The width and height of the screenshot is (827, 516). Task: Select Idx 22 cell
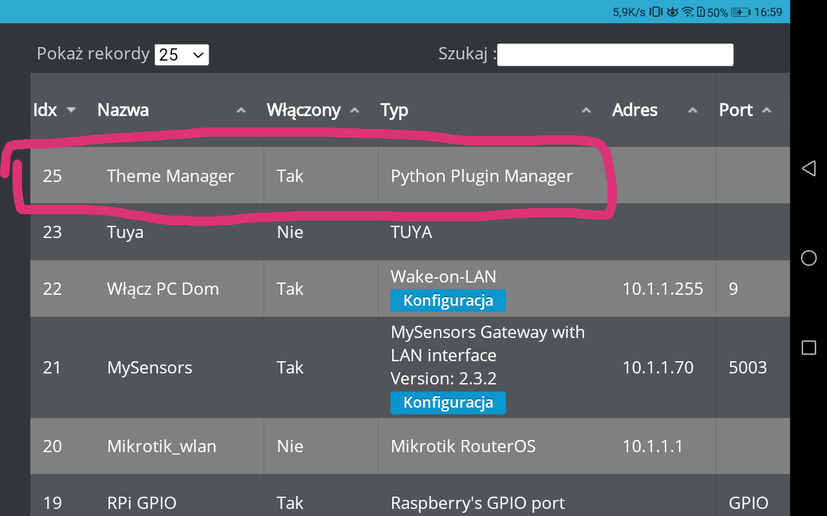click(52, 289)
